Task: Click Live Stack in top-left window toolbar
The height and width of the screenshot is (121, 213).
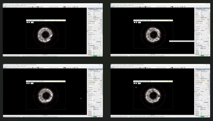Action: pos(34,7)
